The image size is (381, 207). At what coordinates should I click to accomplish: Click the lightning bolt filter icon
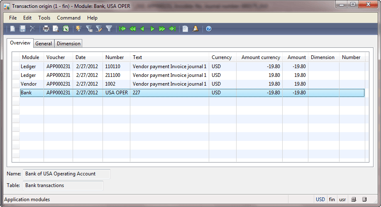point(79,29)
